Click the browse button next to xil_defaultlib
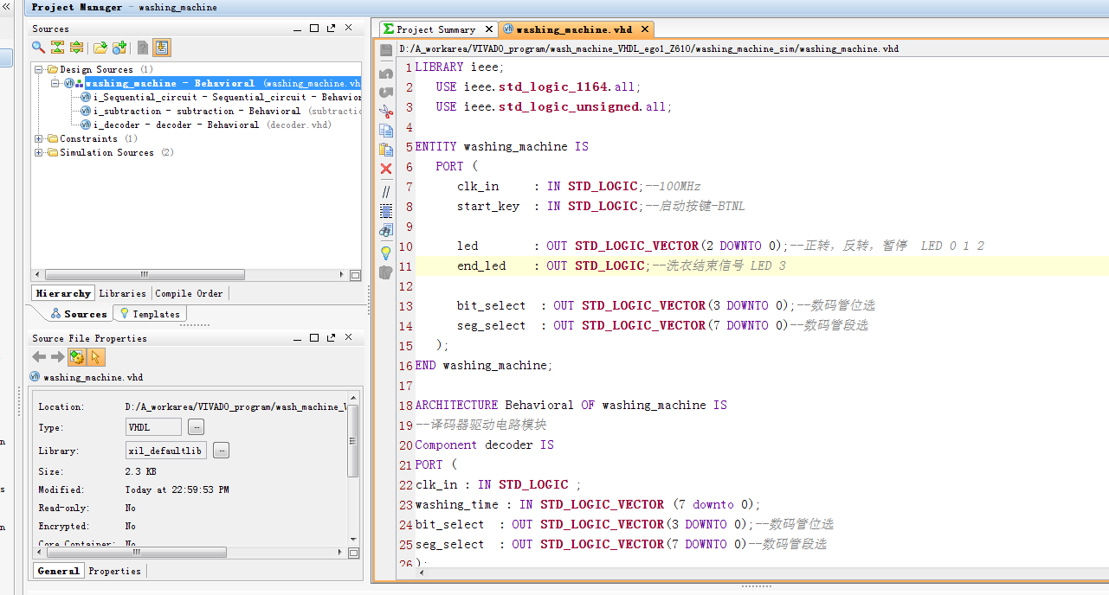This screenshot has width=1109, height=595. coord(221,451)
